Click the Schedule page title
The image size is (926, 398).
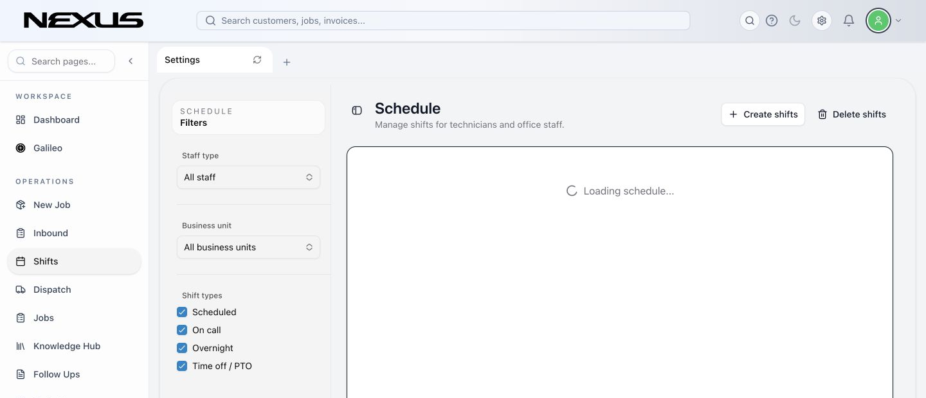pyautogui.click(x=408, y=108)
